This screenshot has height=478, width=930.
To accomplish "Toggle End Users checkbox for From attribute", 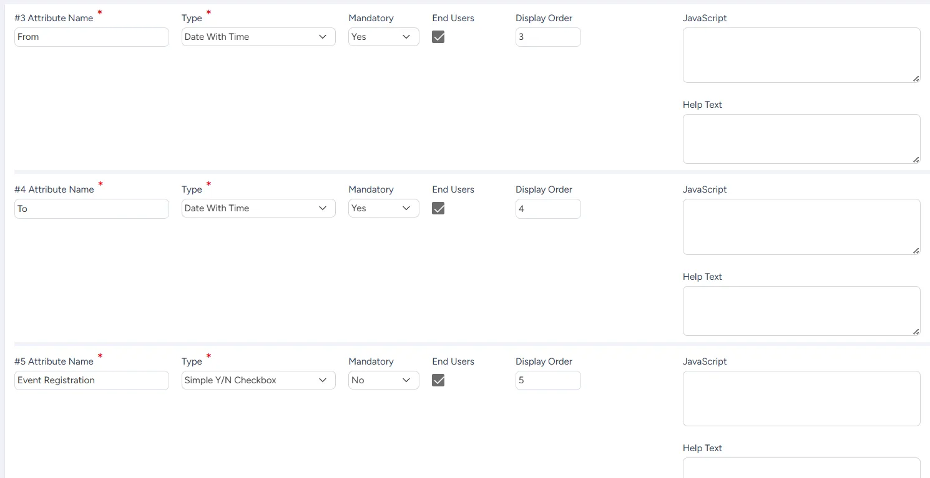I will [438, 37].
